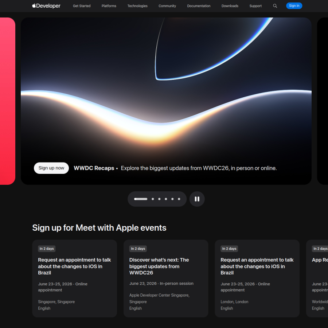This screenshot has height=328, width=328.
Task: Jump to the fourth carousel slide dot
Action: [x=166, y=199]
